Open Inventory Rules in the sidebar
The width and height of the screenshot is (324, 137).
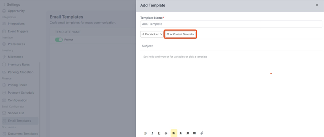tap(19, 65)
